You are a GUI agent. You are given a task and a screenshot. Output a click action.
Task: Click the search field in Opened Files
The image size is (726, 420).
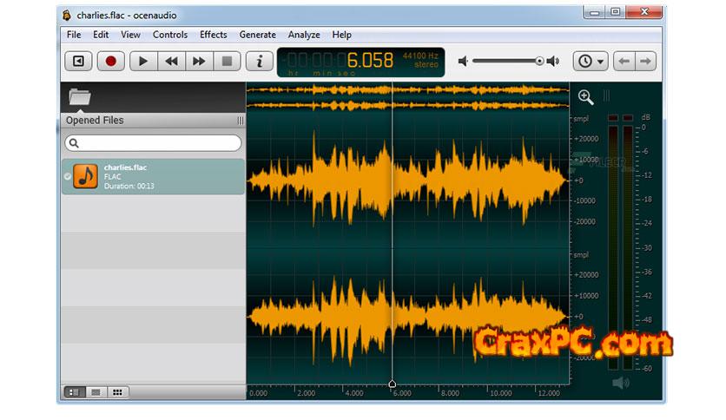point(154,143)
